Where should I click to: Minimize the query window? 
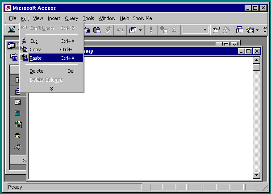(241, 51)
